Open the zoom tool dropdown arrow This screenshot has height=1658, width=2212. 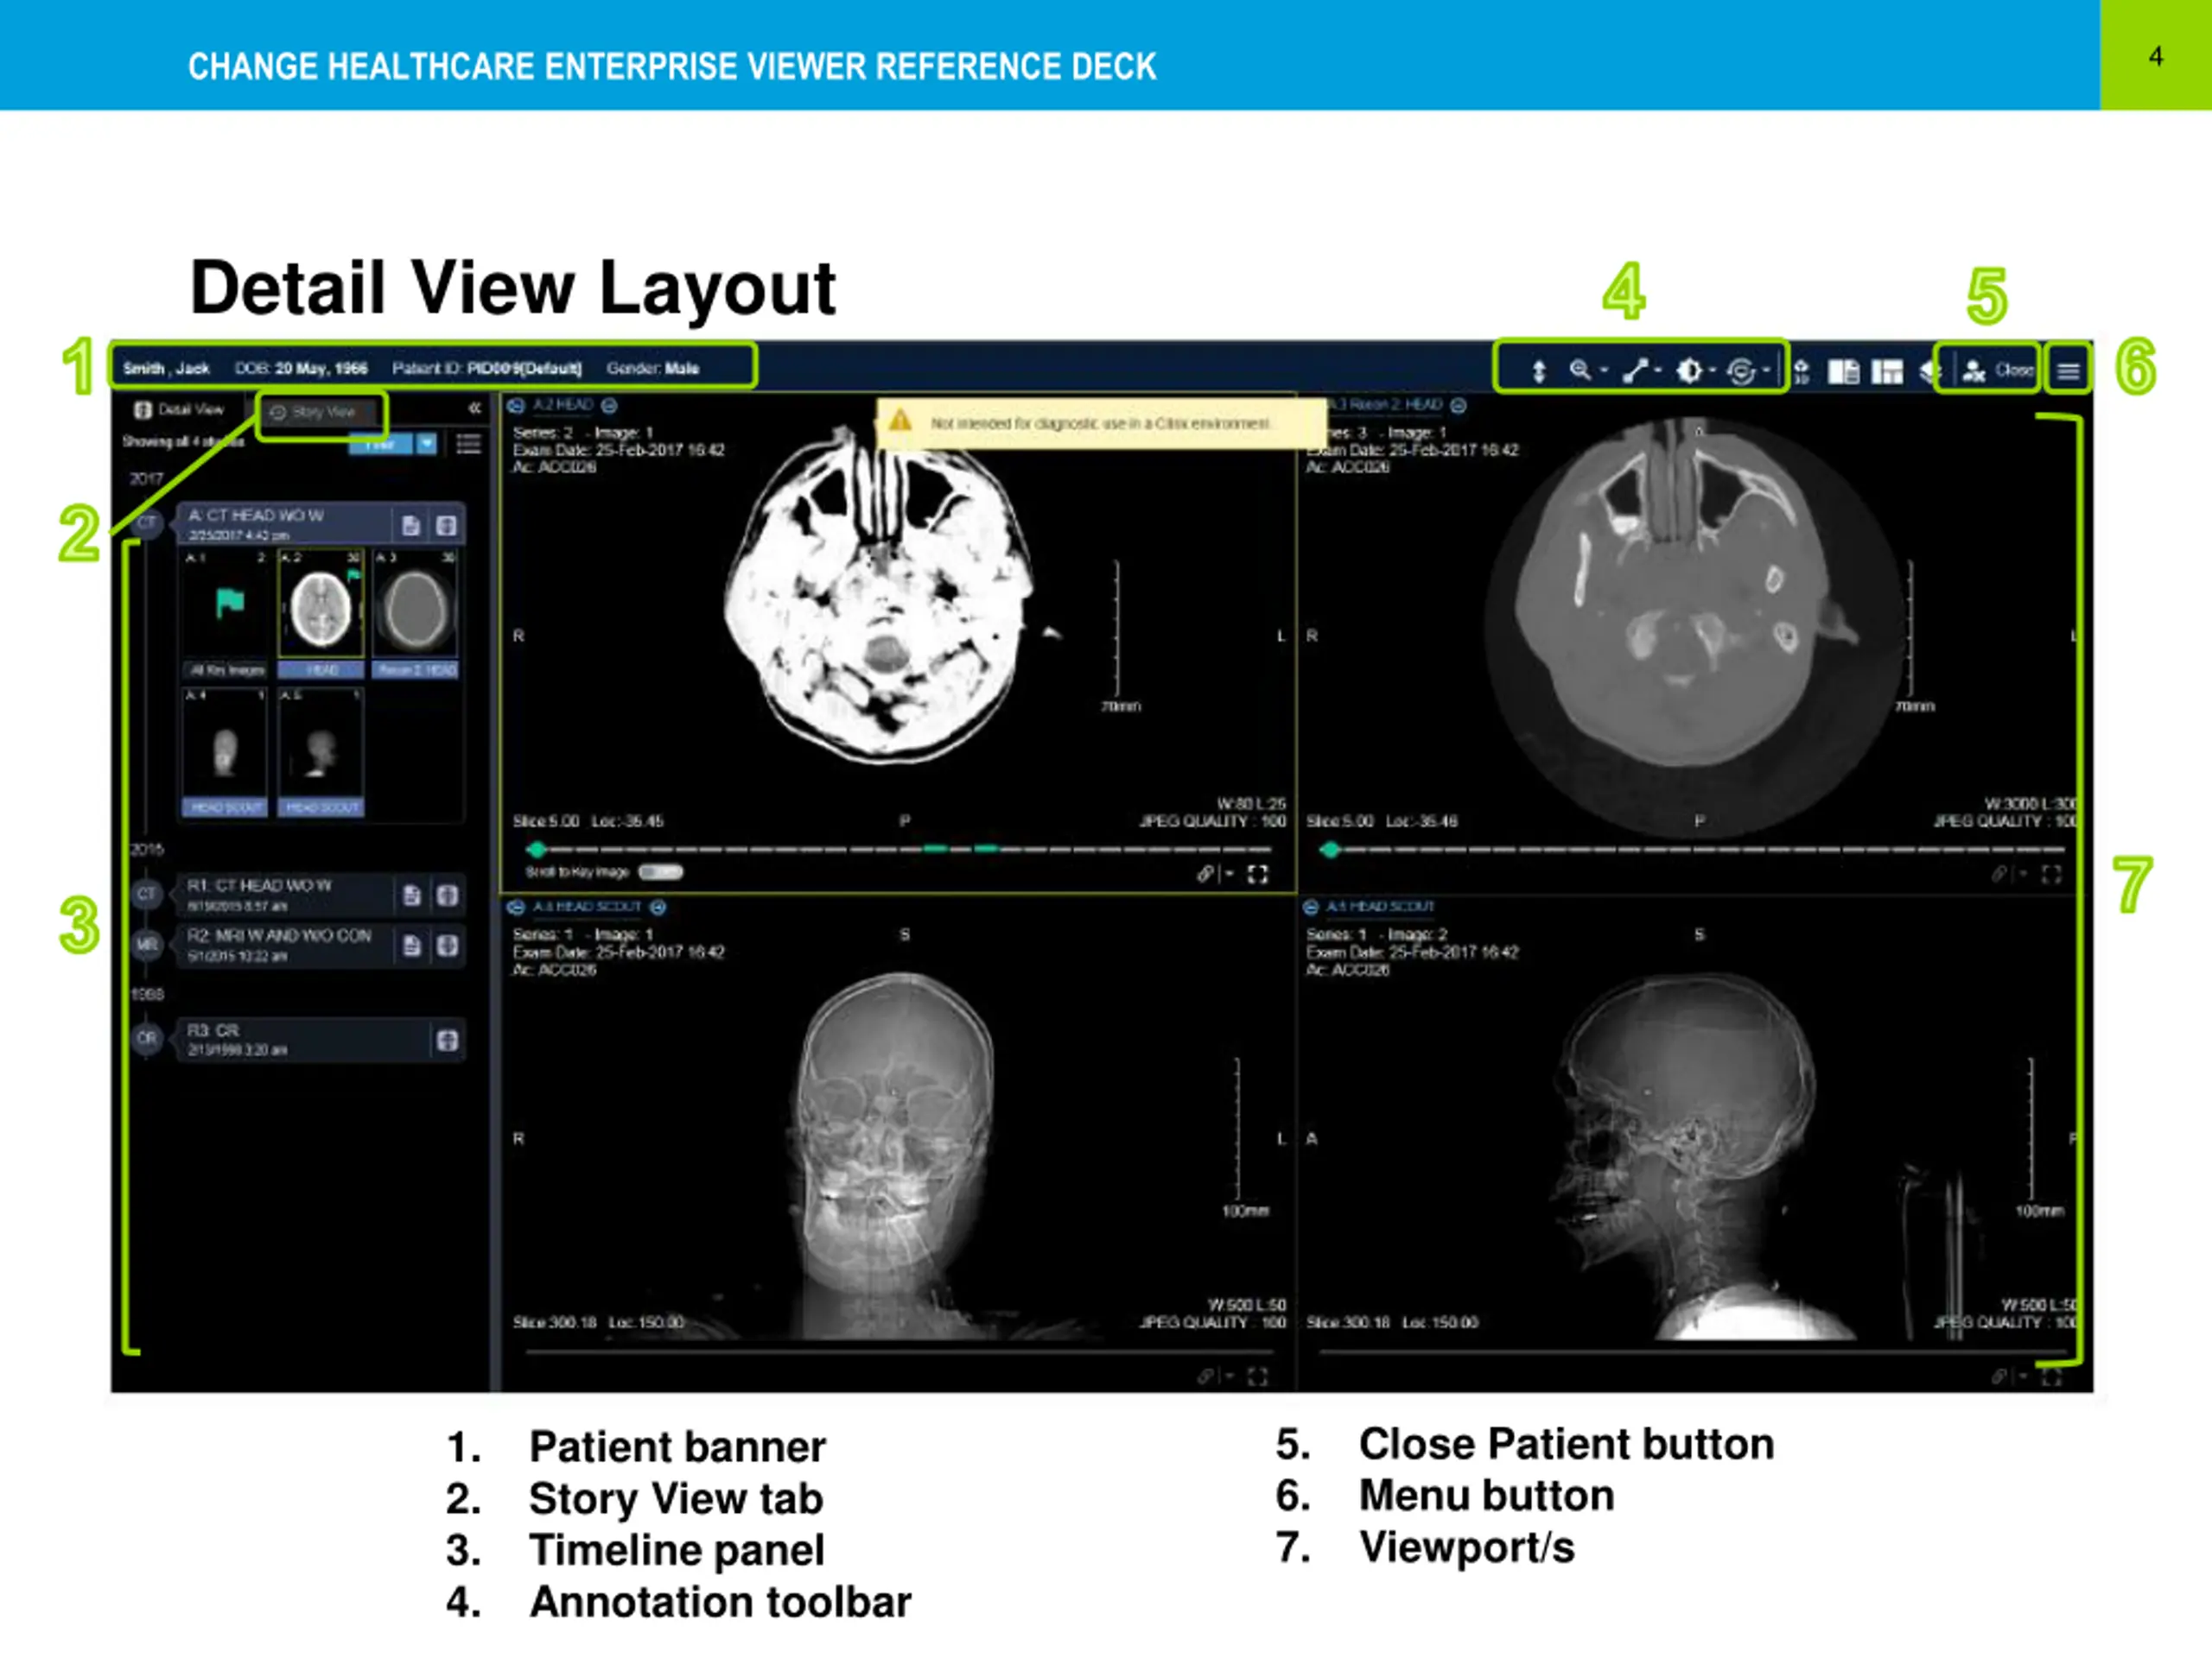[x=1604, y=370]
